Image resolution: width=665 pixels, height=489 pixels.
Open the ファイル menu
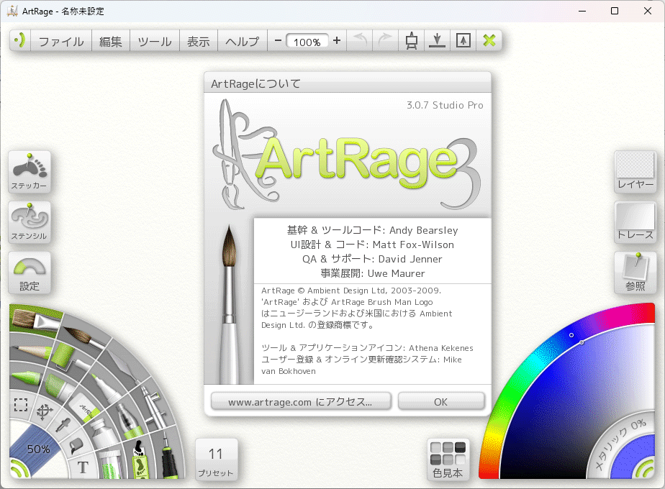[61, 41]
